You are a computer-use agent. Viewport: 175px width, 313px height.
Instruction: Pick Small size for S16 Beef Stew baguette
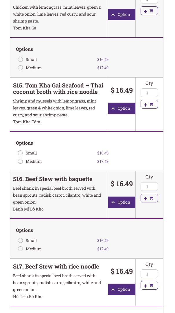pyautogui.click(x=21, y=241)
